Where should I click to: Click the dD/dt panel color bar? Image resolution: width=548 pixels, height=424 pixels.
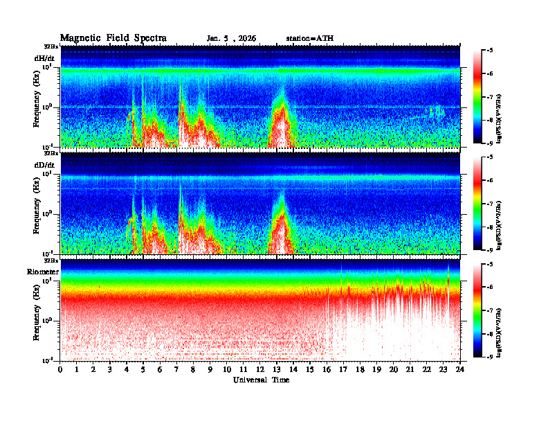click(477, 203)
